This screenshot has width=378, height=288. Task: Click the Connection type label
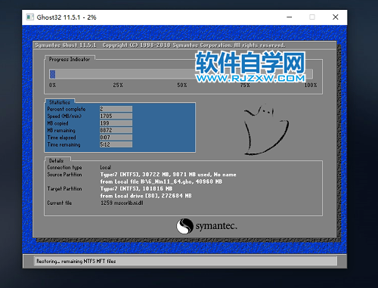(x=64, y=168)
